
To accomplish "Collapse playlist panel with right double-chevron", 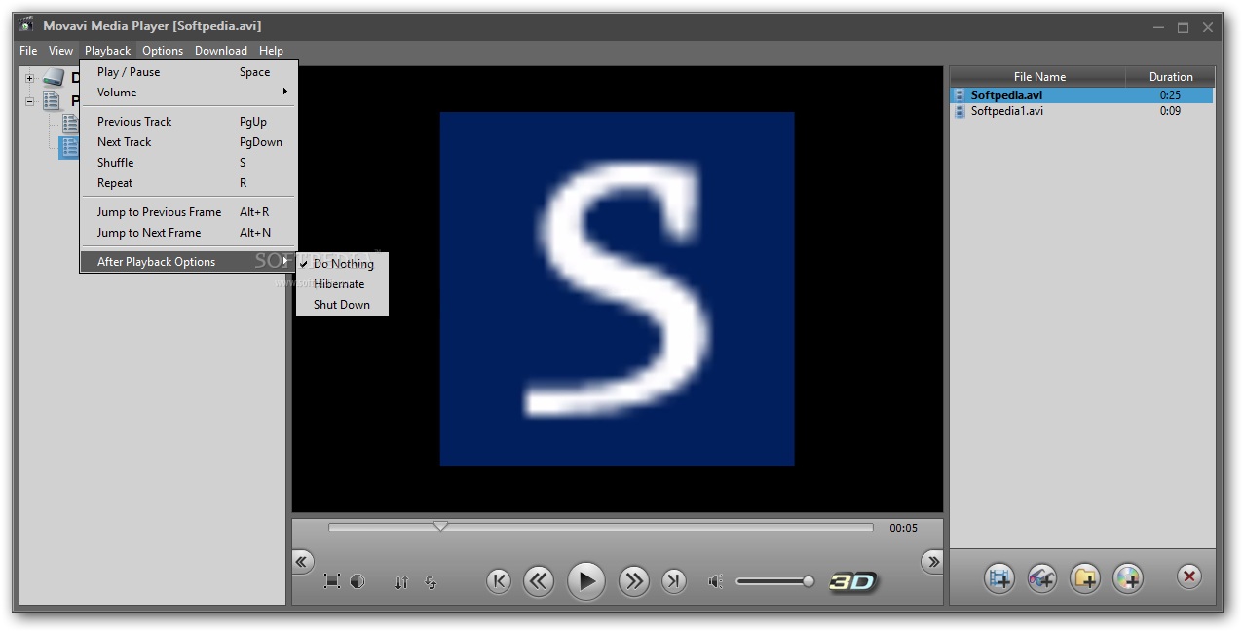I will 933,561.
